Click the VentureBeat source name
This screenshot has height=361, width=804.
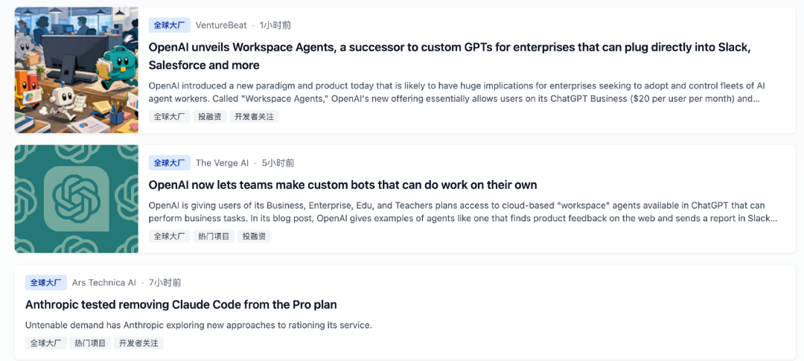(221, 25)
